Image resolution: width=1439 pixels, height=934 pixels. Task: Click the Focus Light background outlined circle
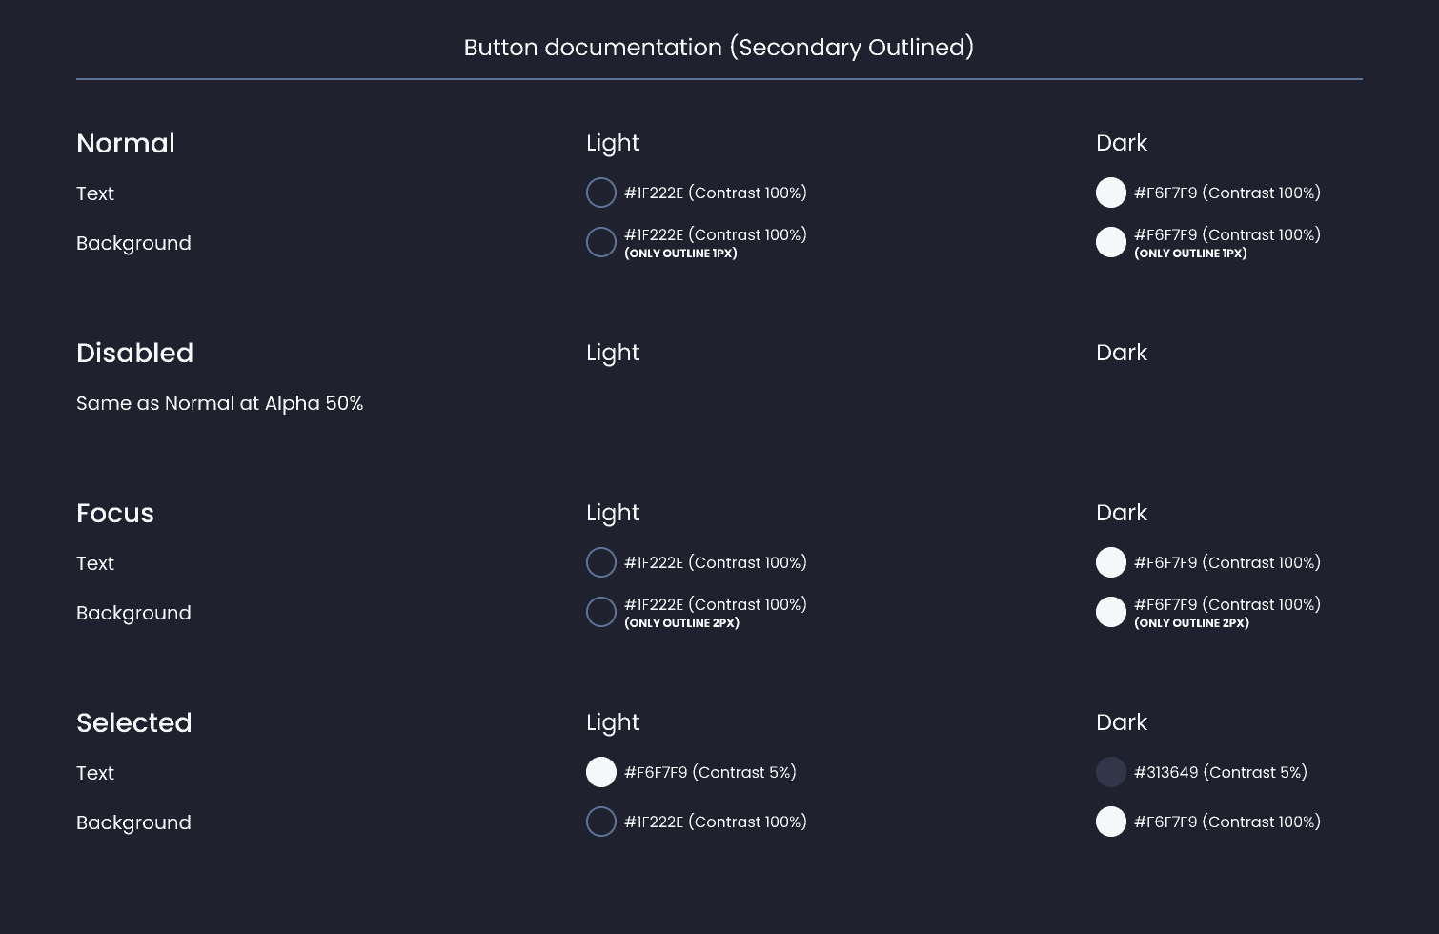coord(600,612)
